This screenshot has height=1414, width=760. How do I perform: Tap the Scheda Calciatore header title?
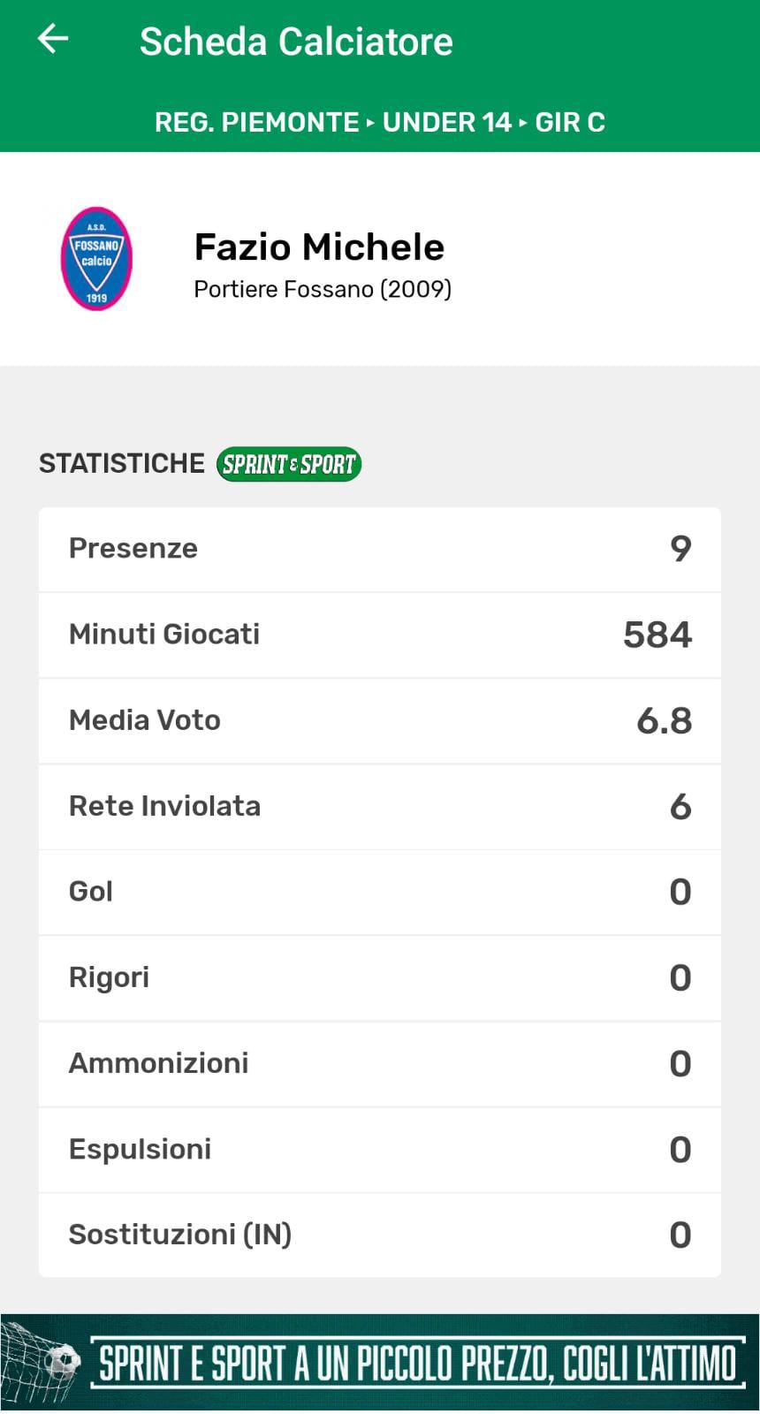(296, 42)
